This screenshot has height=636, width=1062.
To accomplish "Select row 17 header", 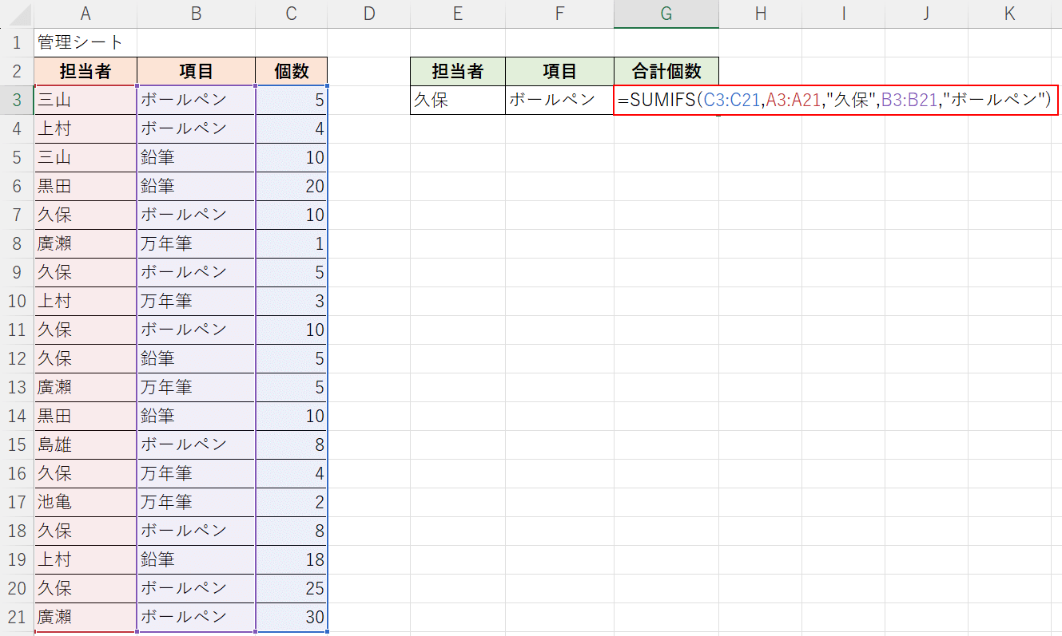I will point(17,502).
